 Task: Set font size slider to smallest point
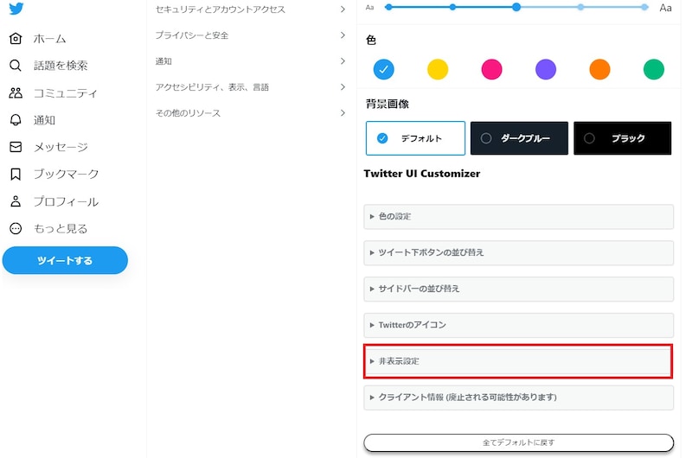(x=388, y=7)
